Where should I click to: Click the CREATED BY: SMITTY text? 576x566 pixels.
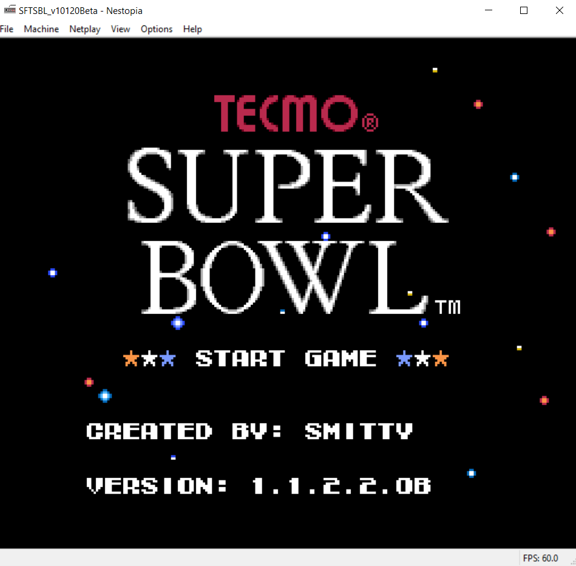(x=249, y=431)
